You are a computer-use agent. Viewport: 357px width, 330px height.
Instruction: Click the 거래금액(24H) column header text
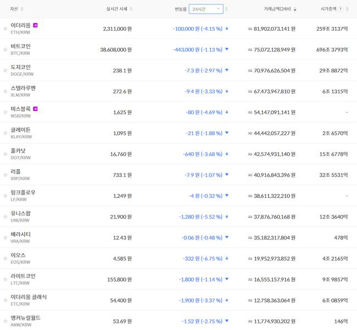277,9
